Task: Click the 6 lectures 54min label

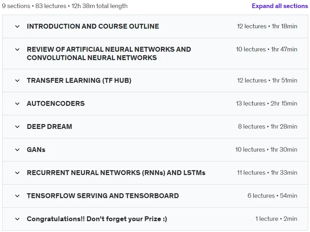Action: click(272, 196)
